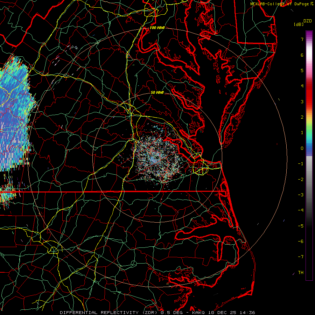This screenshot has width=315, height=315.
Task: Click the -5 value on the color scale
Action: coord(301,226)
